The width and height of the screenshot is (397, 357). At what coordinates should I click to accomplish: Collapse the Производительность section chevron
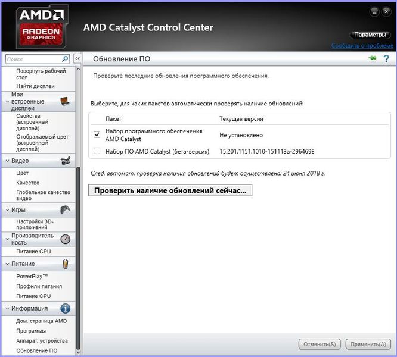pos(7,239)
